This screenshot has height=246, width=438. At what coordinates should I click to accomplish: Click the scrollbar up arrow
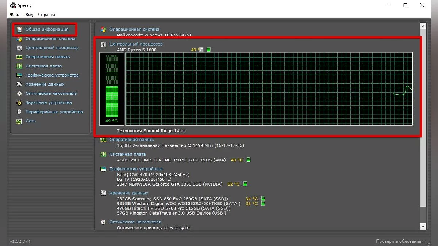point(423,26)
